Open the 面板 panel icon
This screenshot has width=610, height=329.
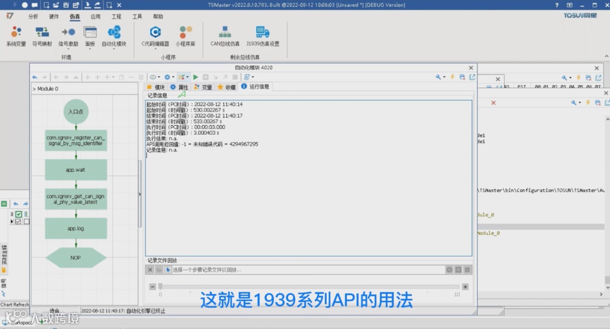click(90, 36)
